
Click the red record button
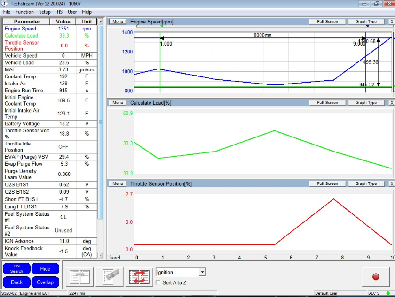(x=376, y=277)
